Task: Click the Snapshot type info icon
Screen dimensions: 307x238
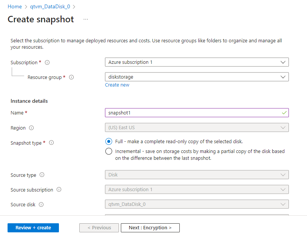Action: point(51,142)
